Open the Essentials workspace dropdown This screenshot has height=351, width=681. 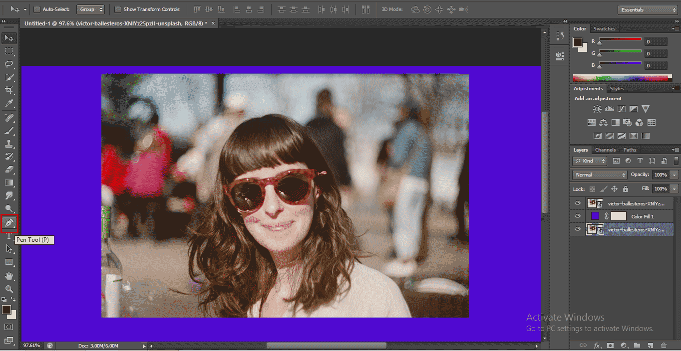[x=648, y=9]
